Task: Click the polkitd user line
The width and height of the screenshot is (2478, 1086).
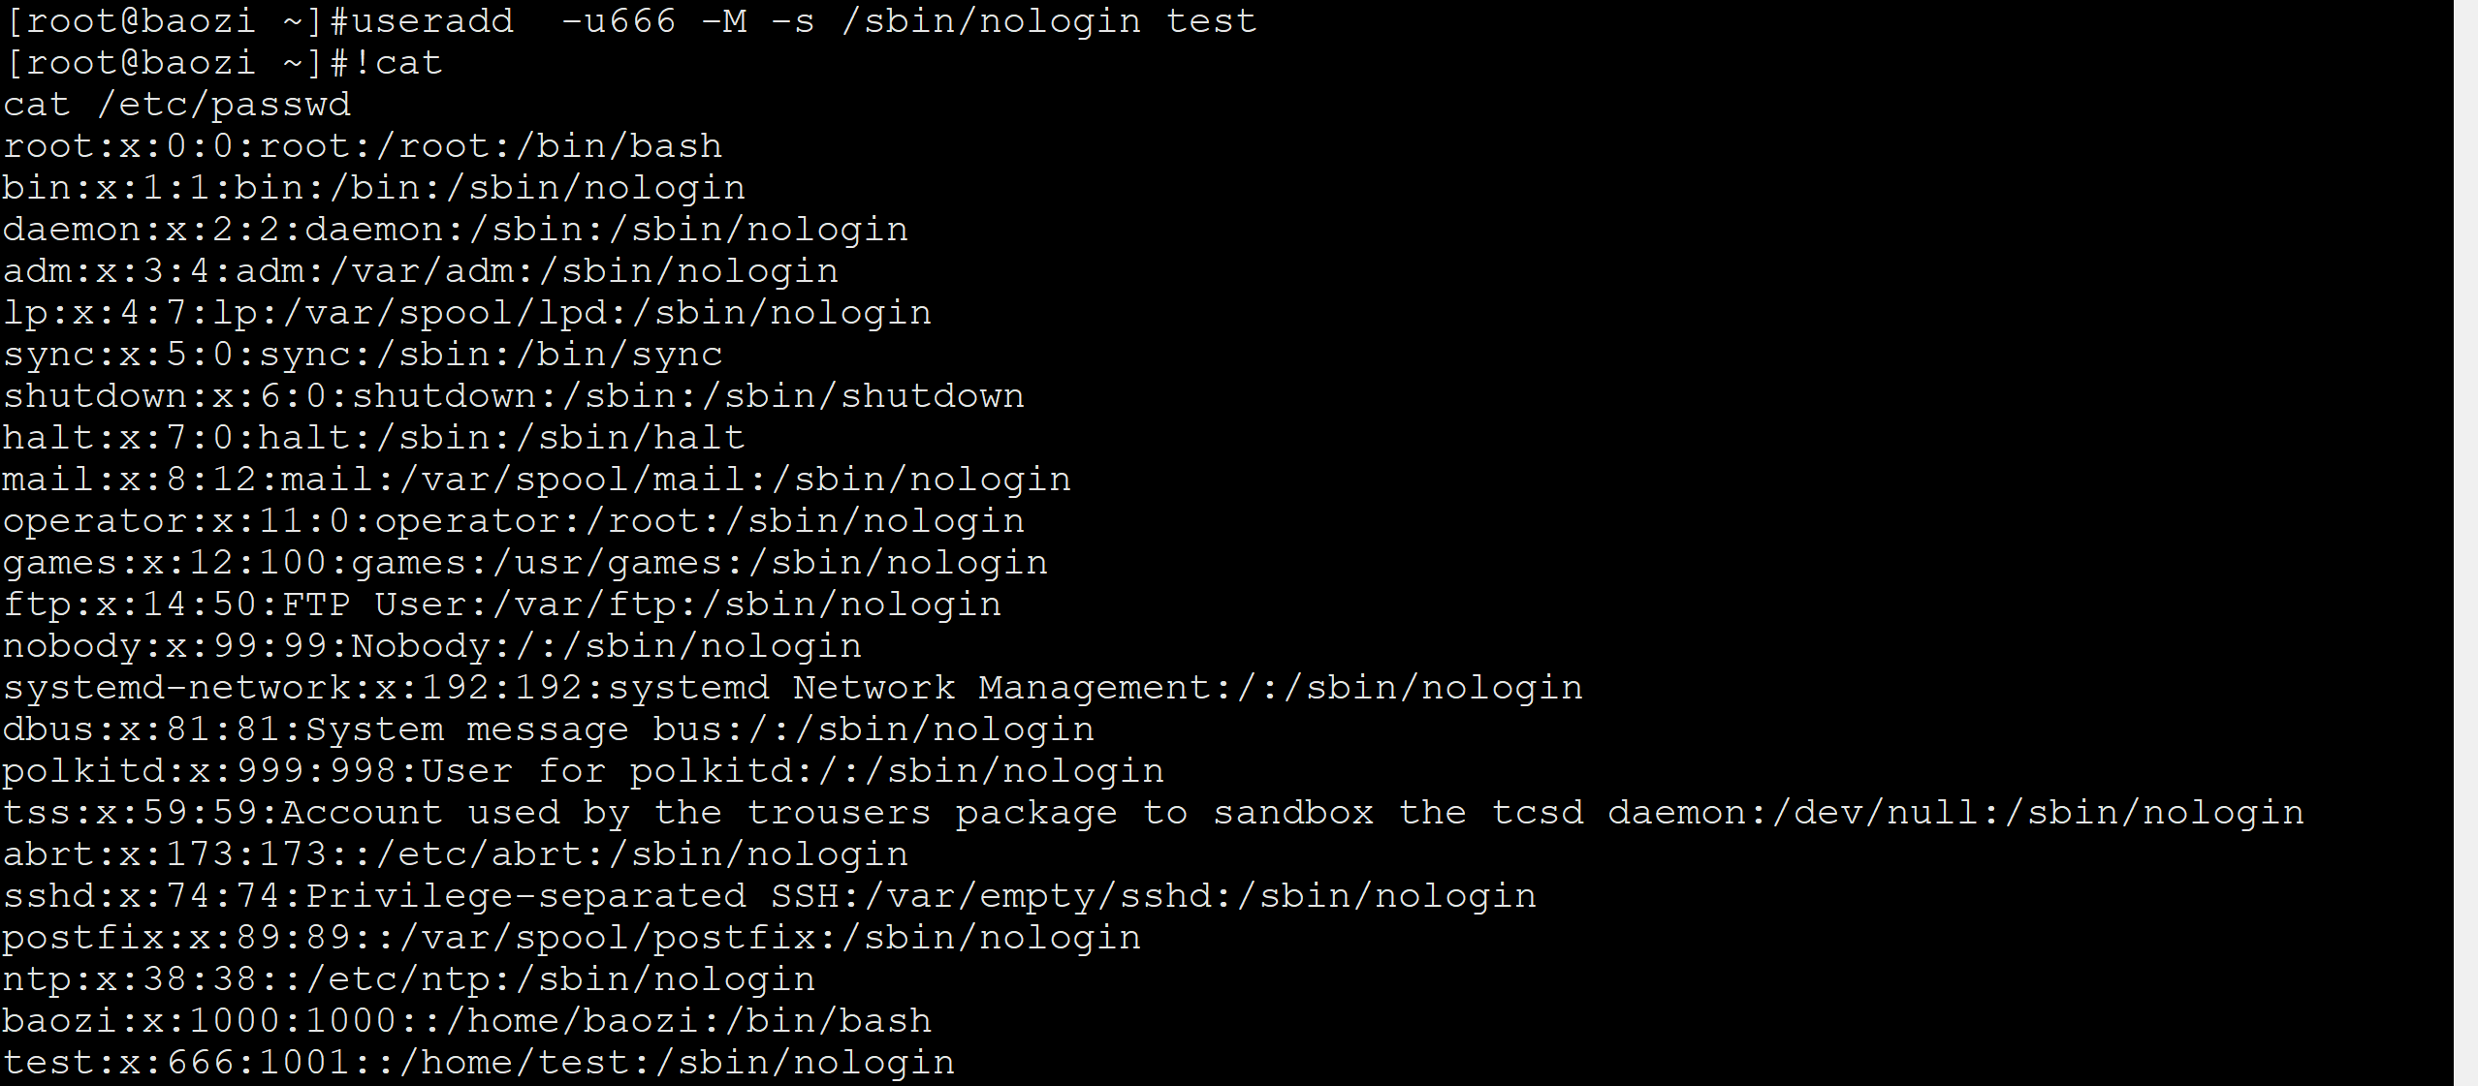Action: [x=583, y=771]
